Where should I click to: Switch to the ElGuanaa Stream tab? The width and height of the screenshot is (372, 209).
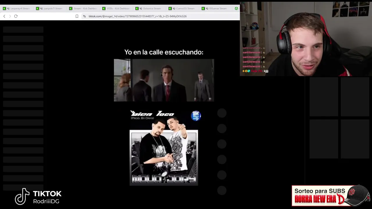(215, 8)
